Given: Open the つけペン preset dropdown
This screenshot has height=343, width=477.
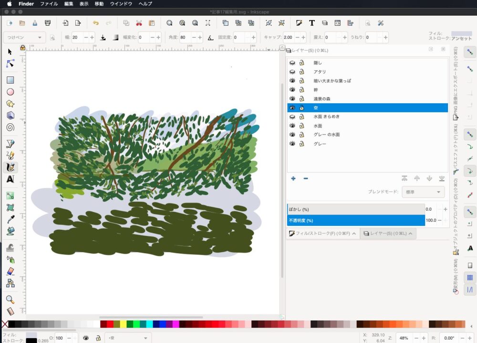Looking at the screenshot, I should coord(25,37).
